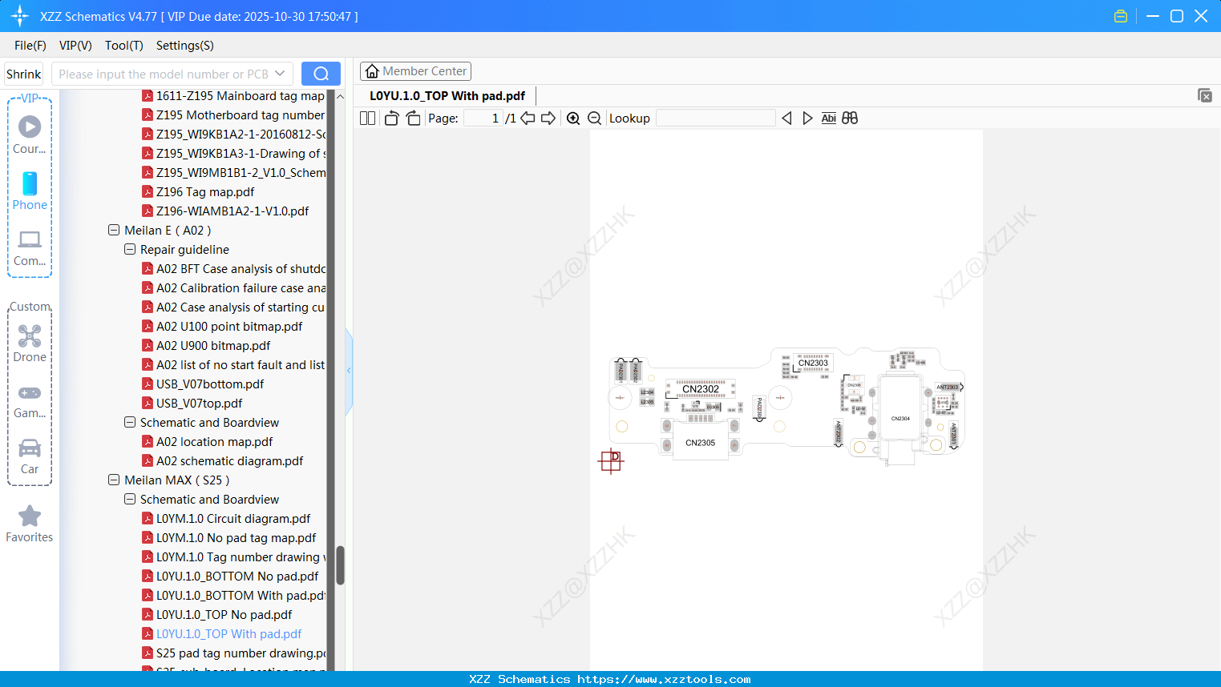Screen dimensions: 1221x687
Task: Collapse Schematic and Boardview under Meilan E
Action: tap(130, 422)
